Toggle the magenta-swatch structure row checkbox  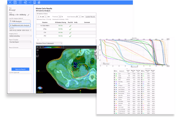114,105
